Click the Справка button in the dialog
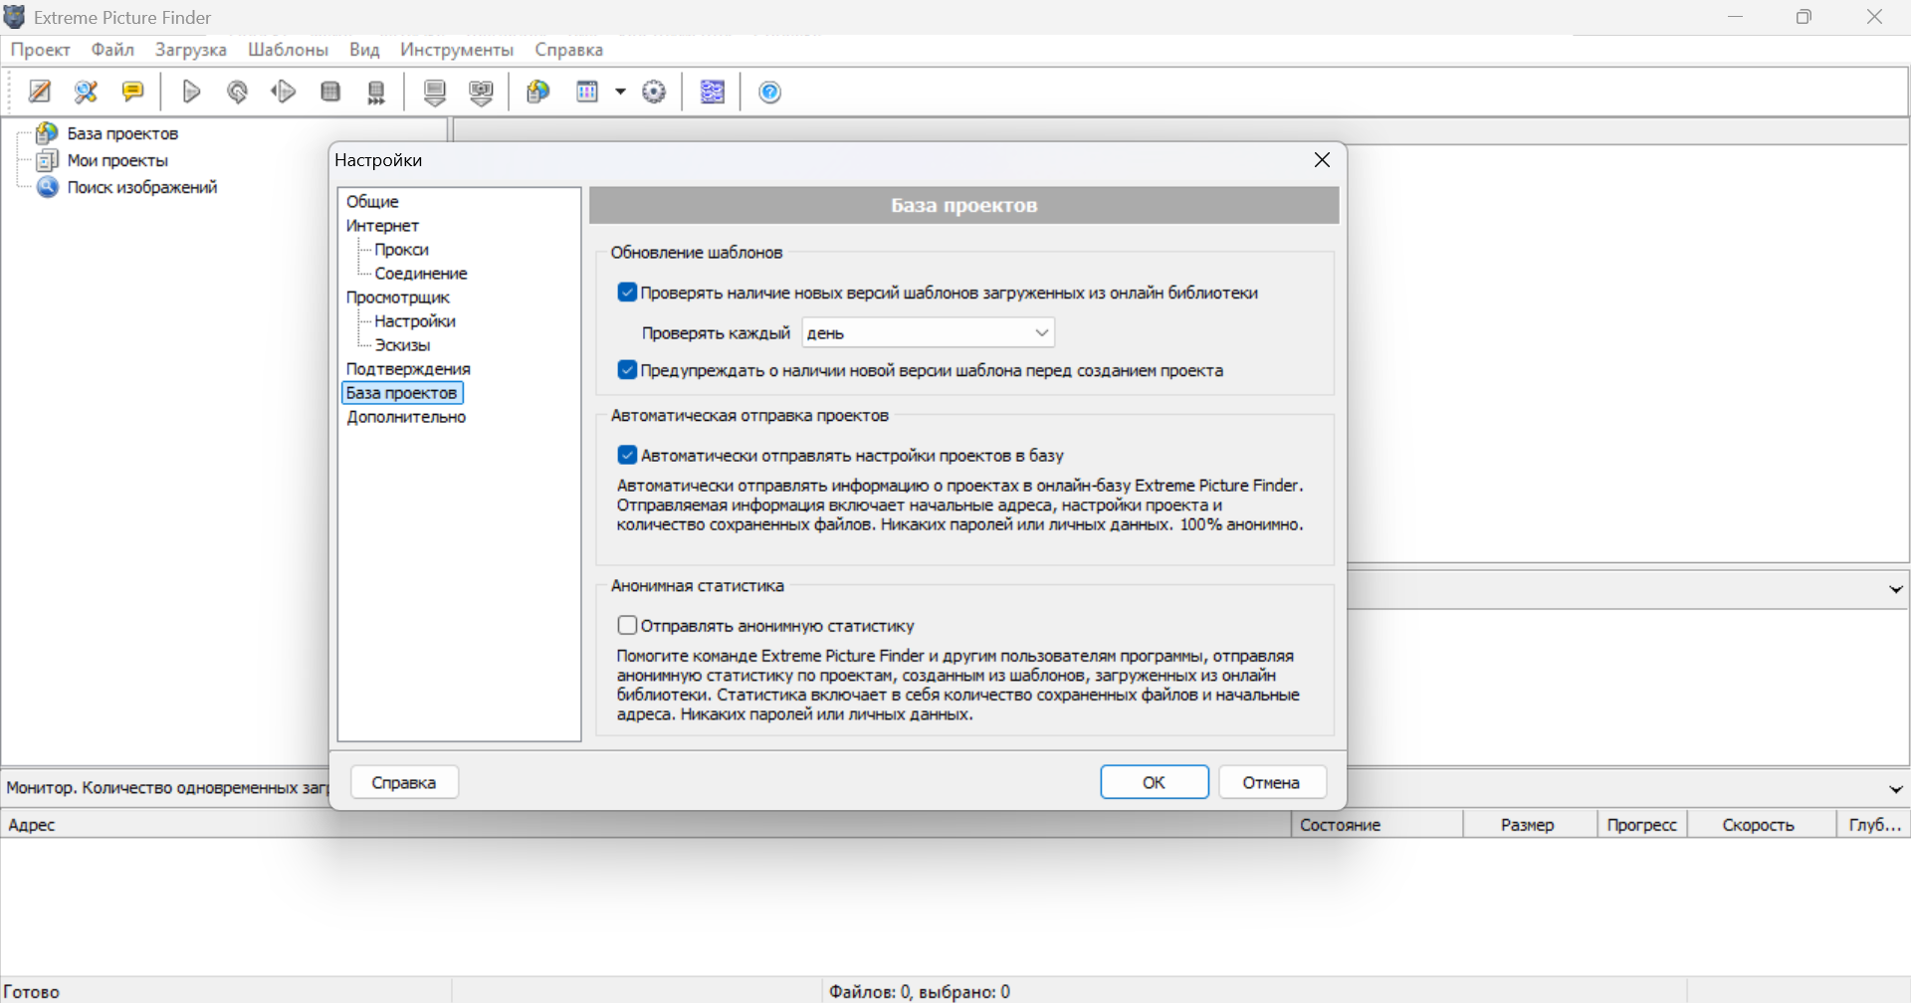Viewport: 1911px width, 1003px height. click(404, 782)
